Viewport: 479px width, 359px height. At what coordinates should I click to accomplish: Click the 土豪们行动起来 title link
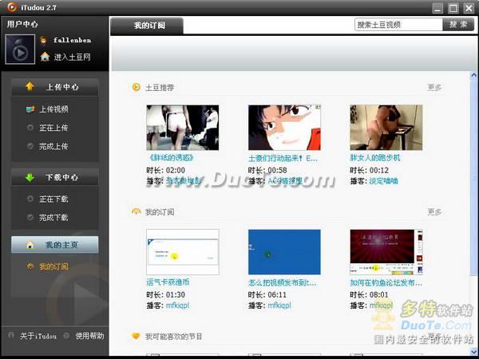click(x=283, y=158)
